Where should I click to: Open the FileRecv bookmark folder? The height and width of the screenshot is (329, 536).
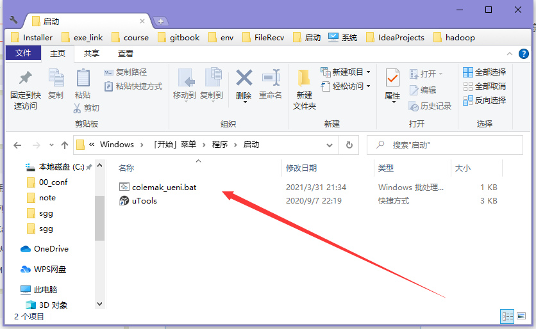[x=264, y=38]
